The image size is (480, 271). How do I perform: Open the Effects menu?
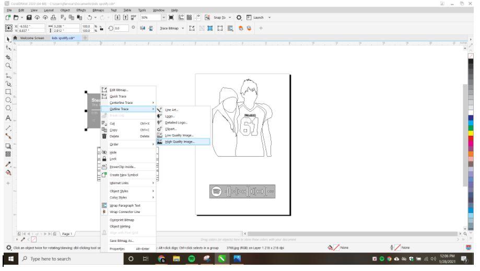pos(81,10)
